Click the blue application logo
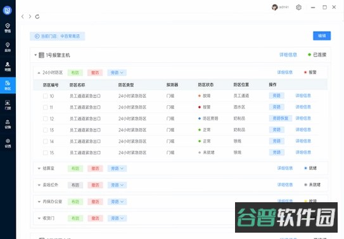This screenshot has width=344, height=239. click(7, 10)
